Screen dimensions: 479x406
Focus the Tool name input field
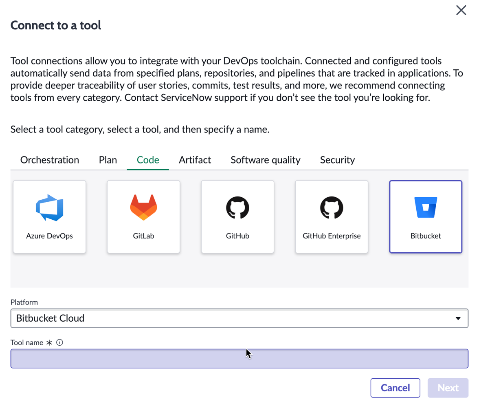[239, 359]
